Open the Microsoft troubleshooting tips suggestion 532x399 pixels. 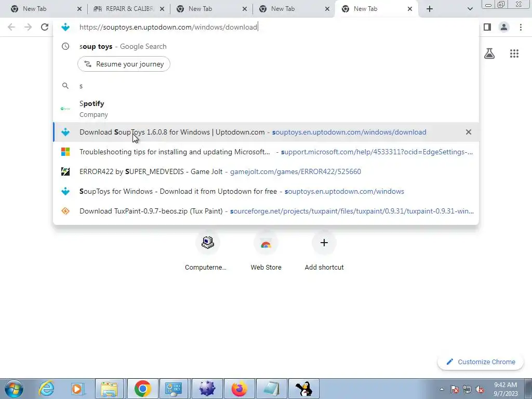(x=266, y=152)
